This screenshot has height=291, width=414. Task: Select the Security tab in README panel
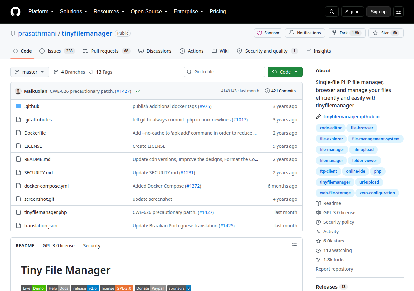(92, 246)
